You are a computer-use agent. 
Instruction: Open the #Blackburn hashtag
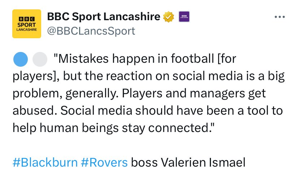(45, 163)
